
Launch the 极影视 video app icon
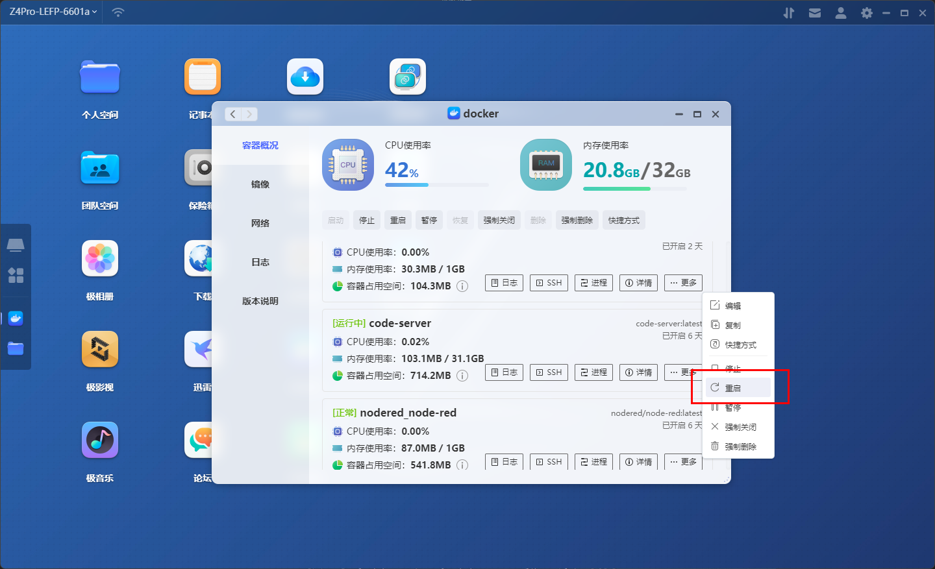pyautogui.click(x=100, y=349)
